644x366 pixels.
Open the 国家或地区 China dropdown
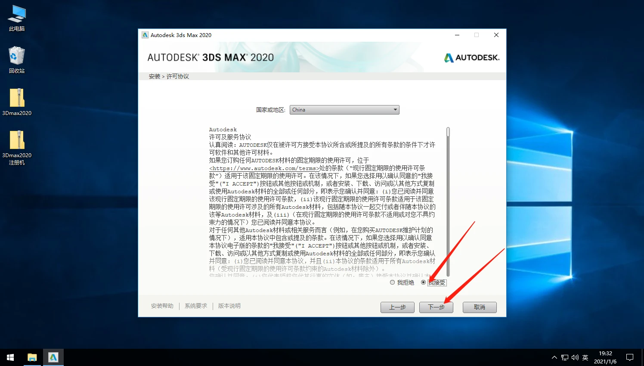click(x=344, y=110)
